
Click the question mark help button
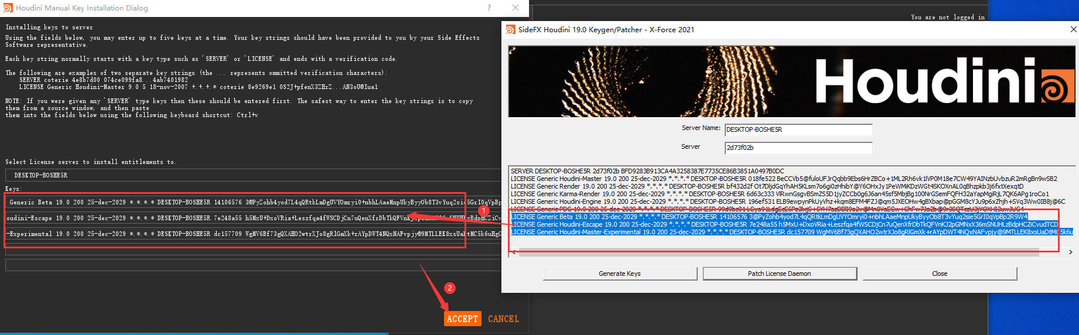(x=489, y=8)
